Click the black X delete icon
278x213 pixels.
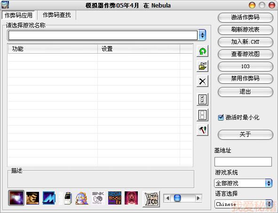[202, 81]
